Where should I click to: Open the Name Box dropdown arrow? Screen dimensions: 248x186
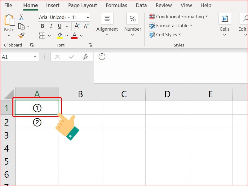click(35, 57)
